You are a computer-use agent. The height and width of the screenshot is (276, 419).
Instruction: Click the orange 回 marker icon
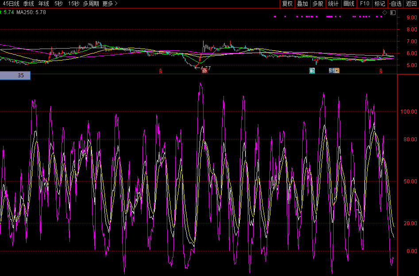point(336,71)
